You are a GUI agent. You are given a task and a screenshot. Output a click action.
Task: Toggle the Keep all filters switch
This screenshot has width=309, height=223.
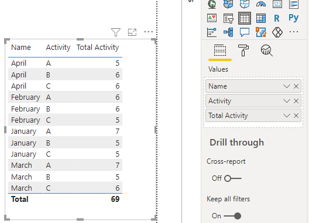coord(232,216)
